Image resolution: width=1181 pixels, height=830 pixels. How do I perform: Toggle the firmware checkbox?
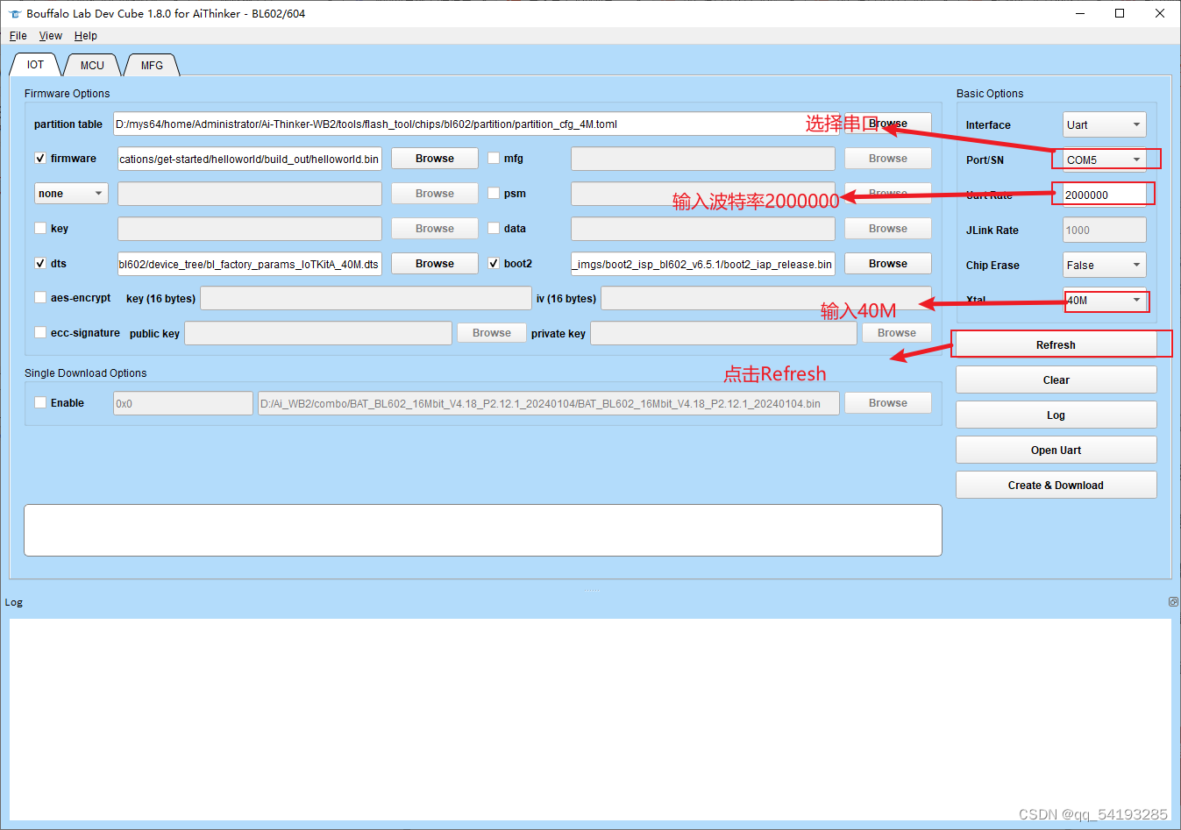tap(40, 159)
